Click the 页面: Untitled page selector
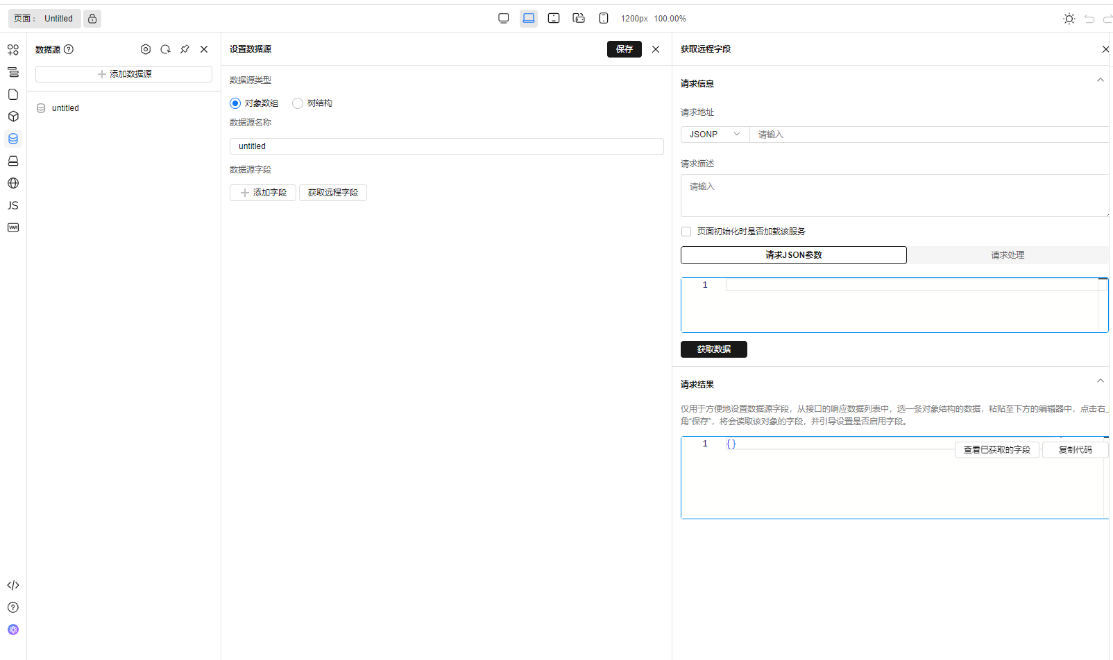 click(44, 19)
